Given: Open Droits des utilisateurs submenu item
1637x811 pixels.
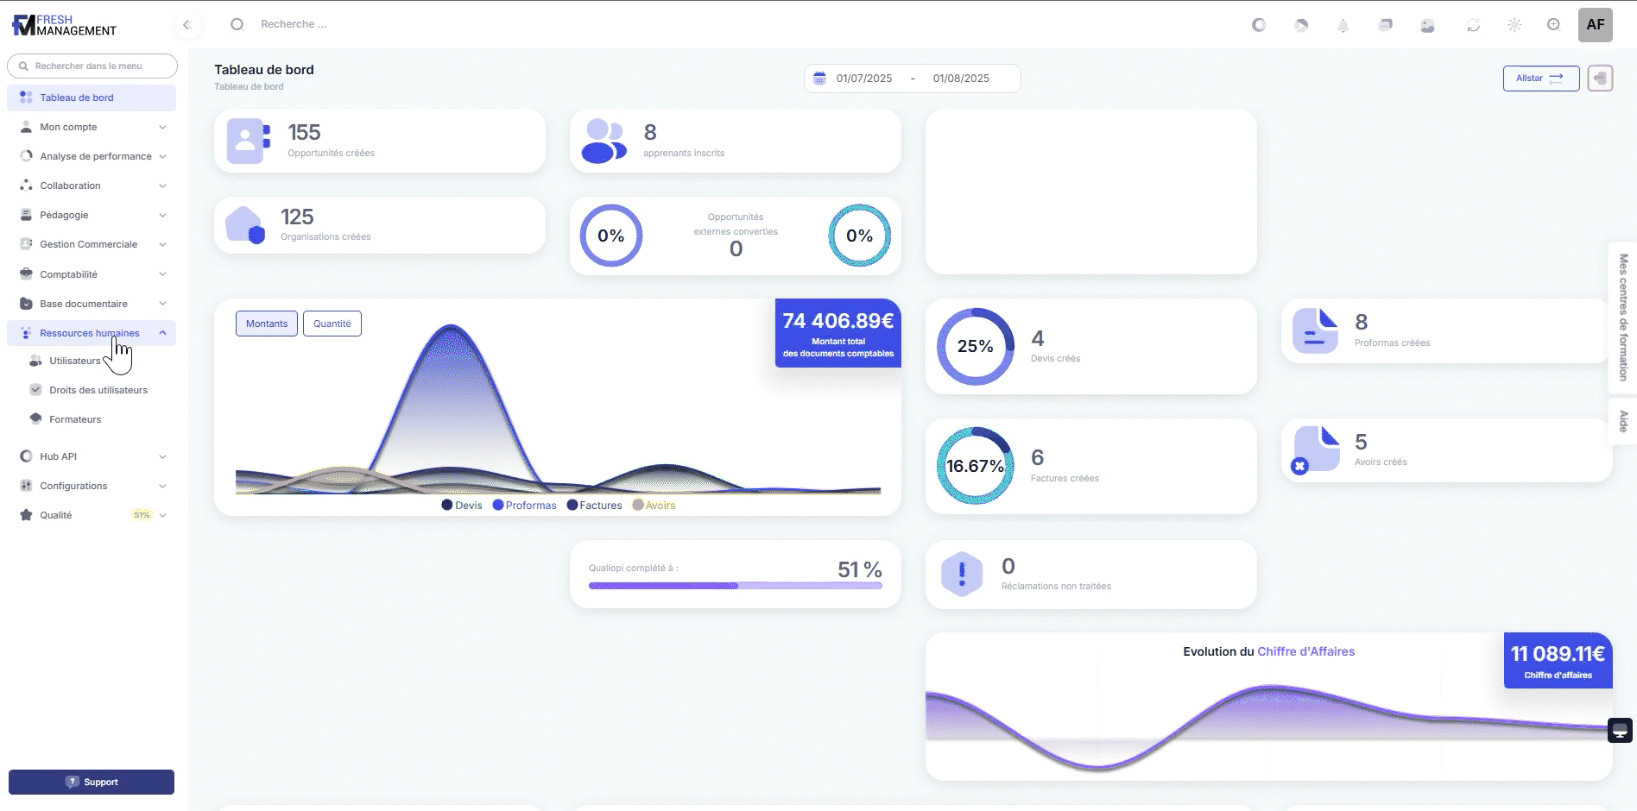Looking at the screenshot, I should [x=98, y=390].
